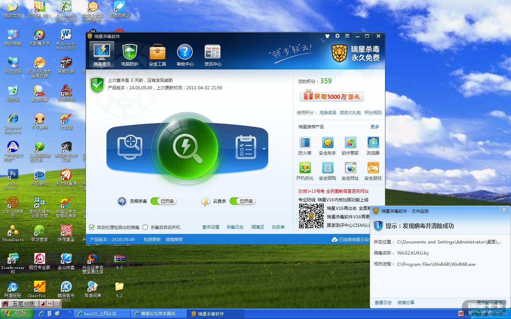Click 微博分享 in the virus alert popup
Screen dimensions: 511x319
406,303
